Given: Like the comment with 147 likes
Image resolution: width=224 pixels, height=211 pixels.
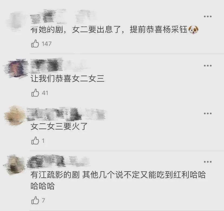Looking at the screenshot, I should (x=35, y=44).
